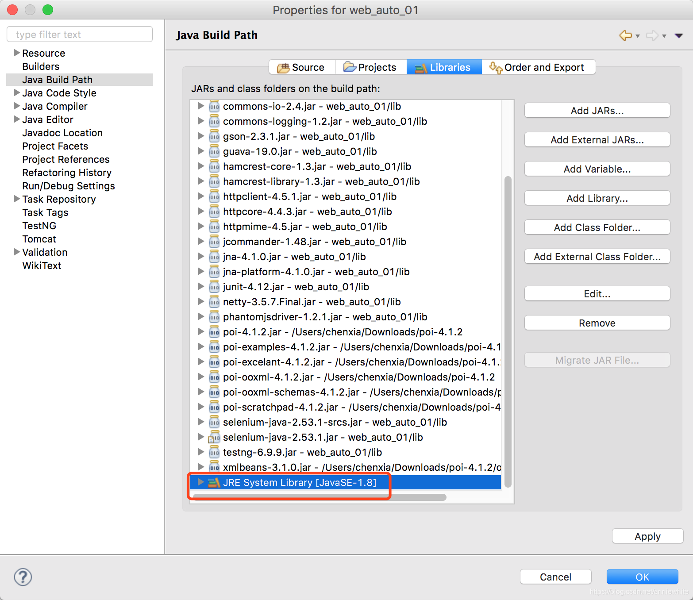Select the Libraries tab

(x=444, y=67)
